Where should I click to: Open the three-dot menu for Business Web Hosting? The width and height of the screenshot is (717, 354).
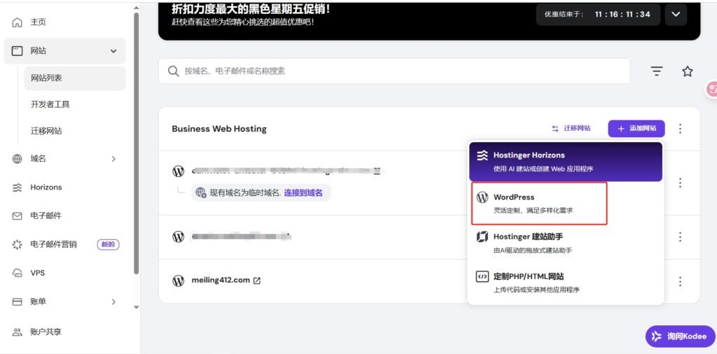(x=679, y=129)
